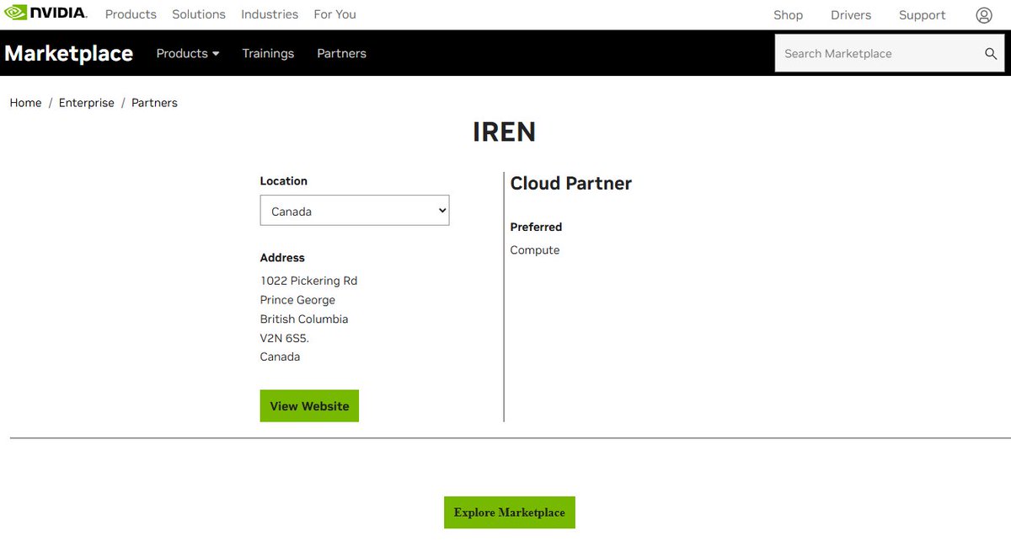Click the Preferred label
Image resolution: width=1011 pixels, height=547 pixels.
[x=536, y=227]
